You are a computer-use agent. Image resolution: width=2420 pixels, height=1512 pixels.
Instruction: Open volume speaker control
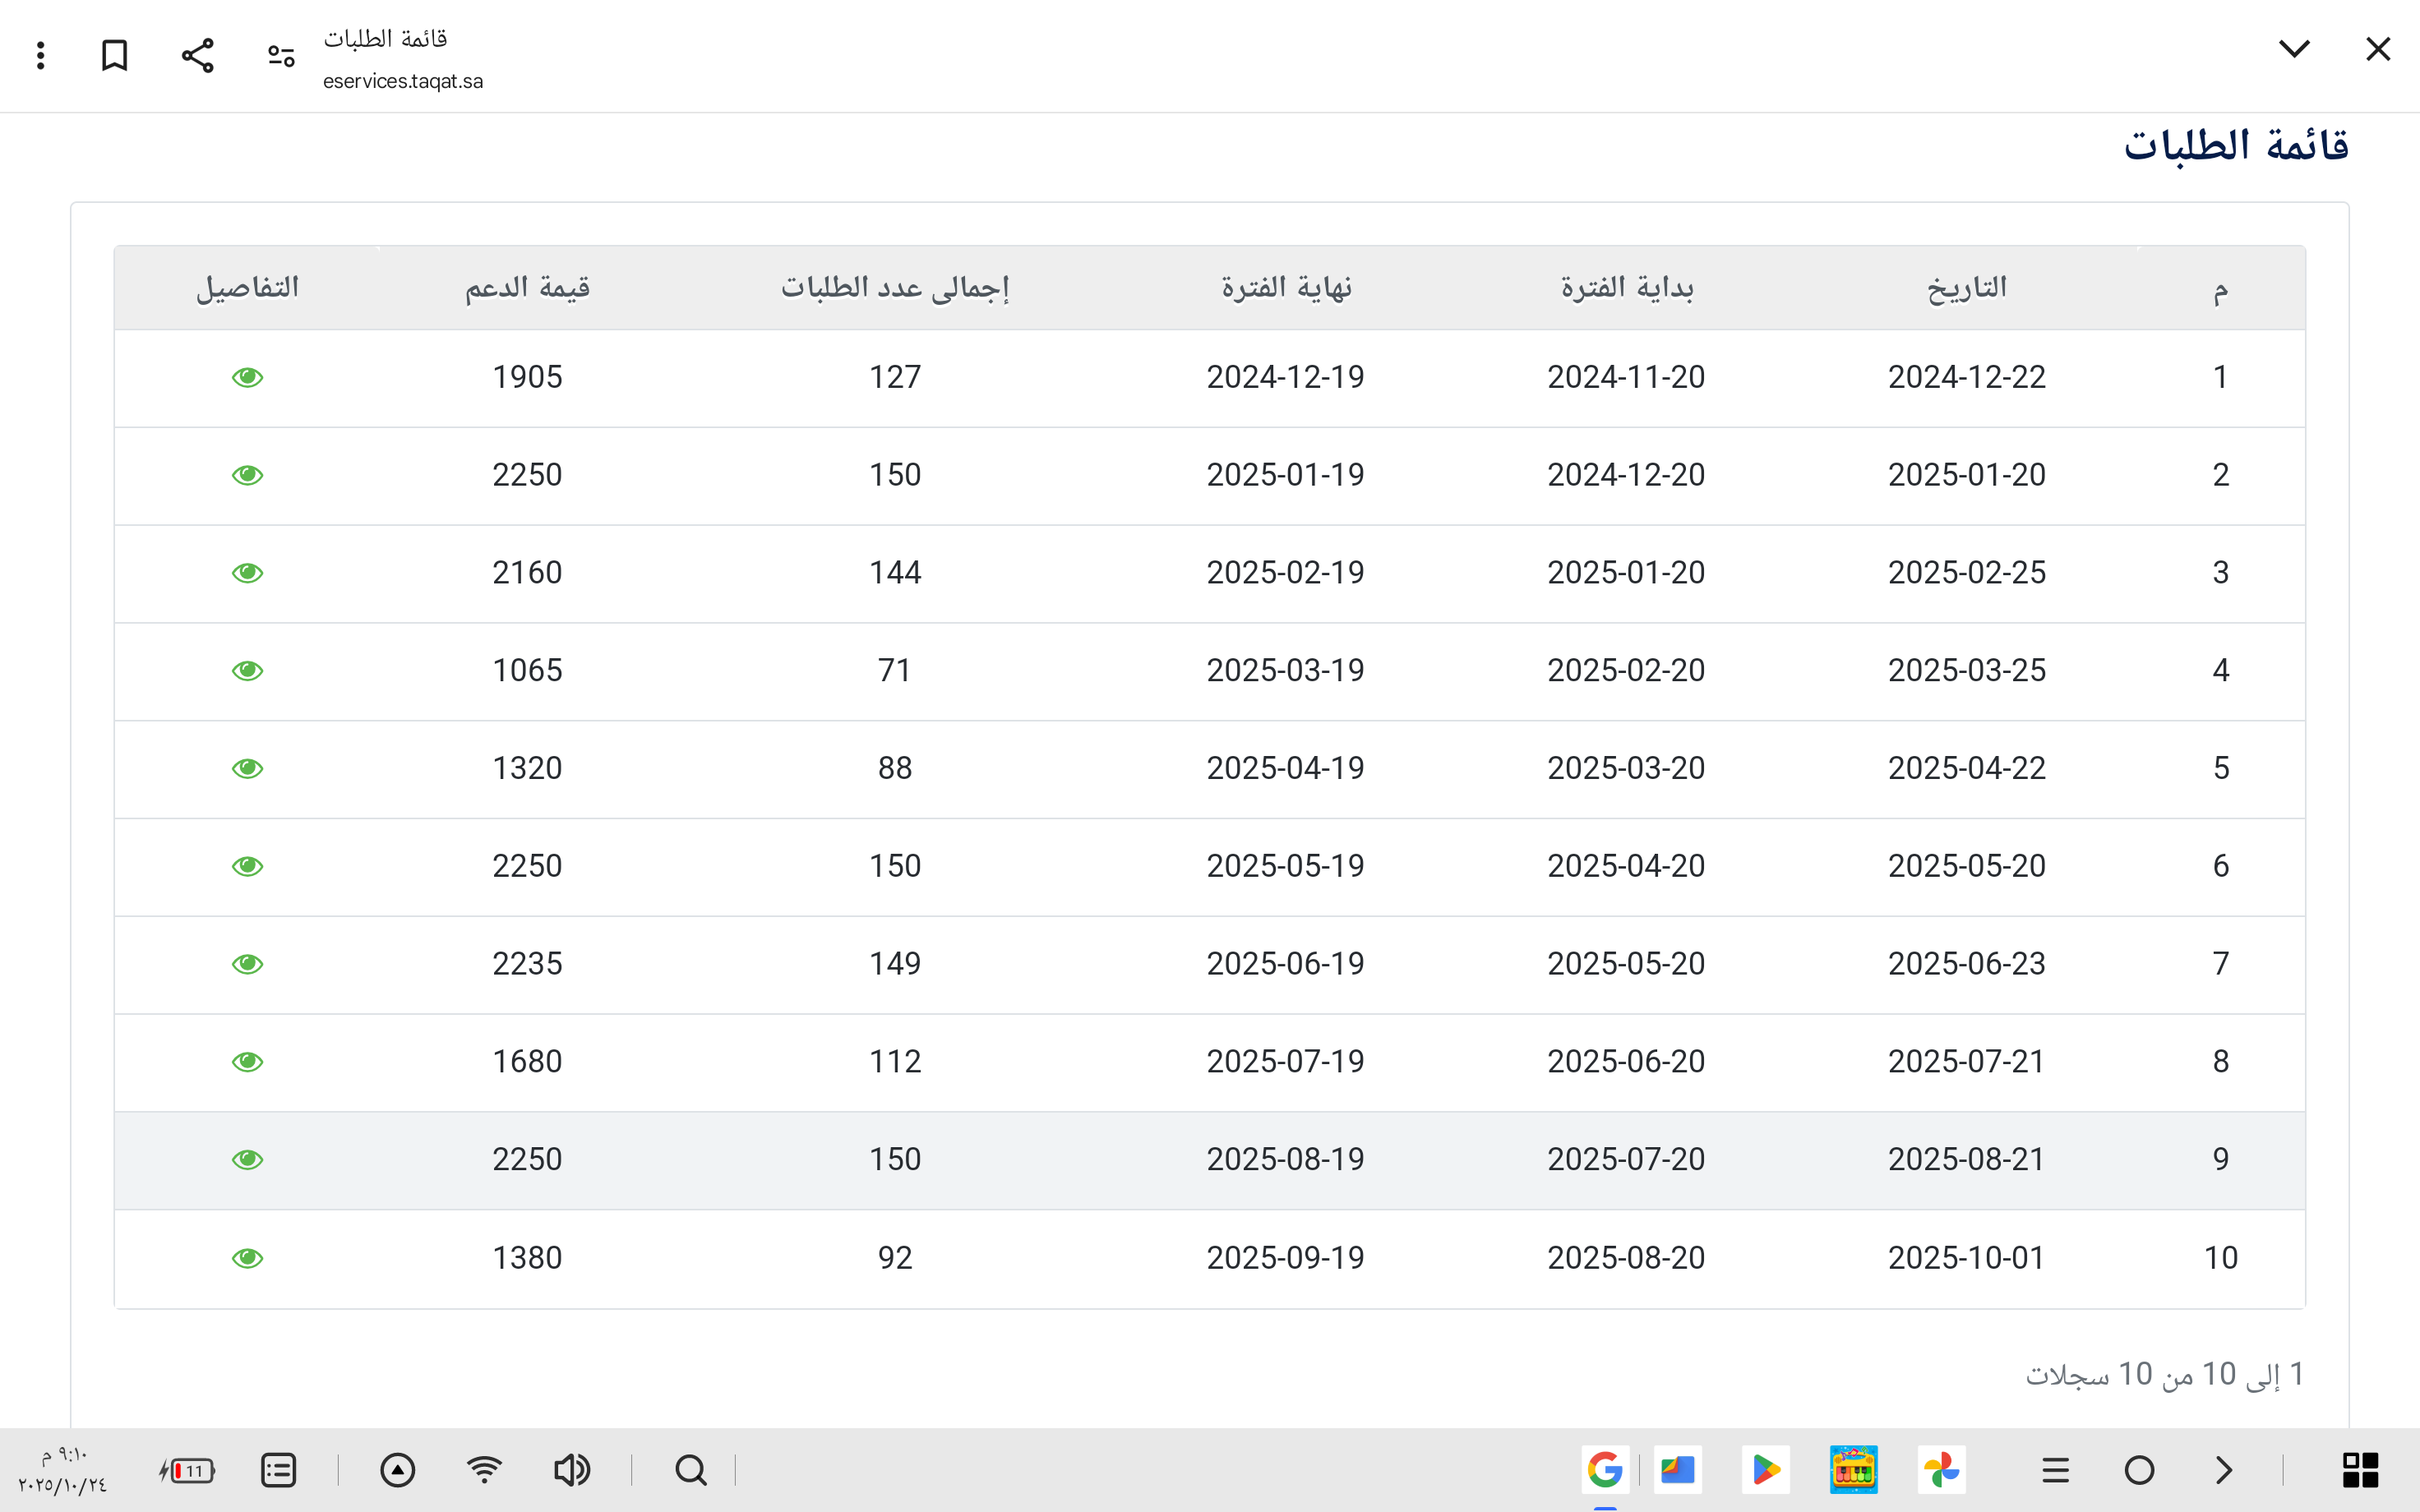(x=572, y=1469)
